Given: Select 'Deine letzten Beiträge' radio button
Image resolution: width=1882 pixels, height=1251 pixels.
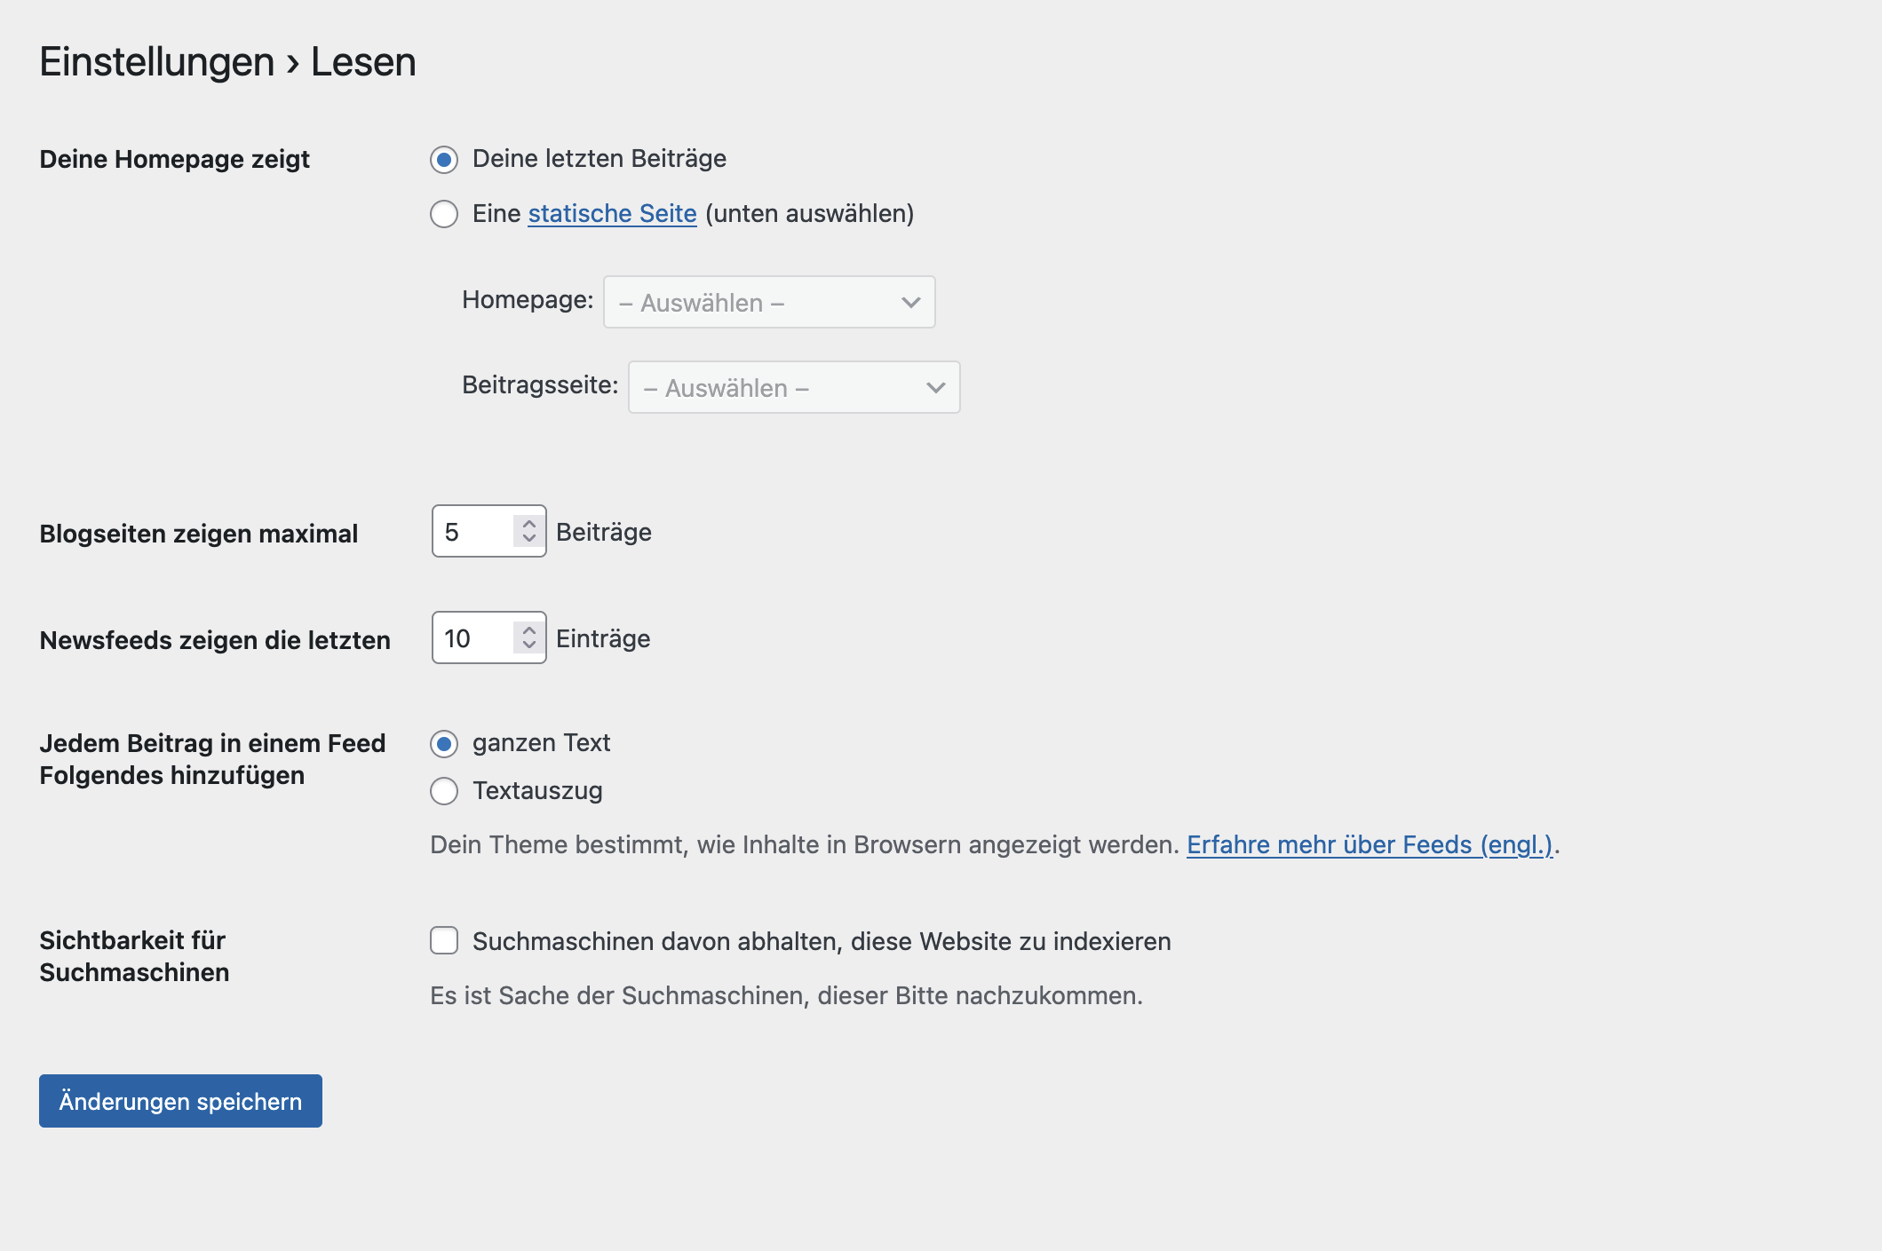Looking at the screenshot, I should tap(444, 160).
